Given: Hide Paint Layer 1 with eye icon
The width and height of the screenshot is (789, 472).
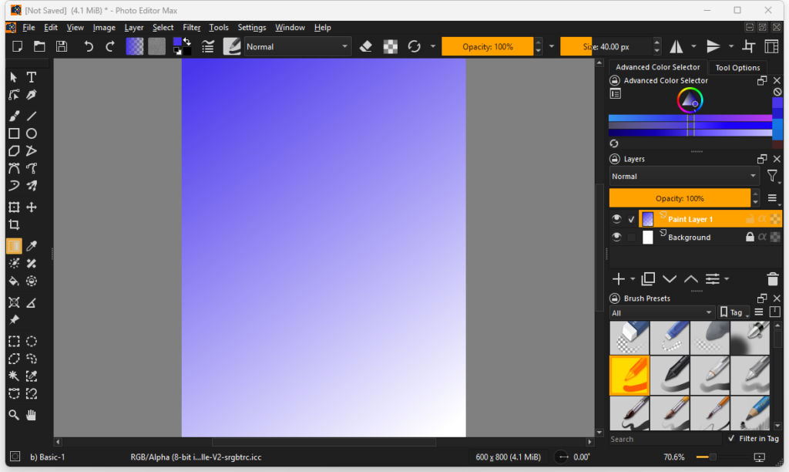Looking at the screenshot, I should click(x=616, y=219).
